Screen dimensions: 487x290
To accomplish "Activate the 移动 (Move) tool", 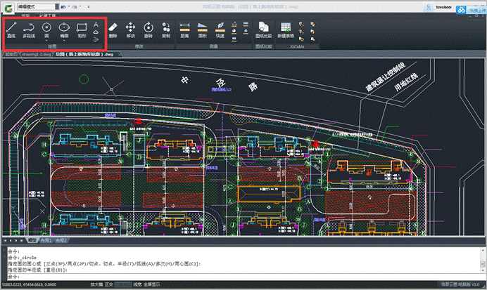I will click(131, 29).
